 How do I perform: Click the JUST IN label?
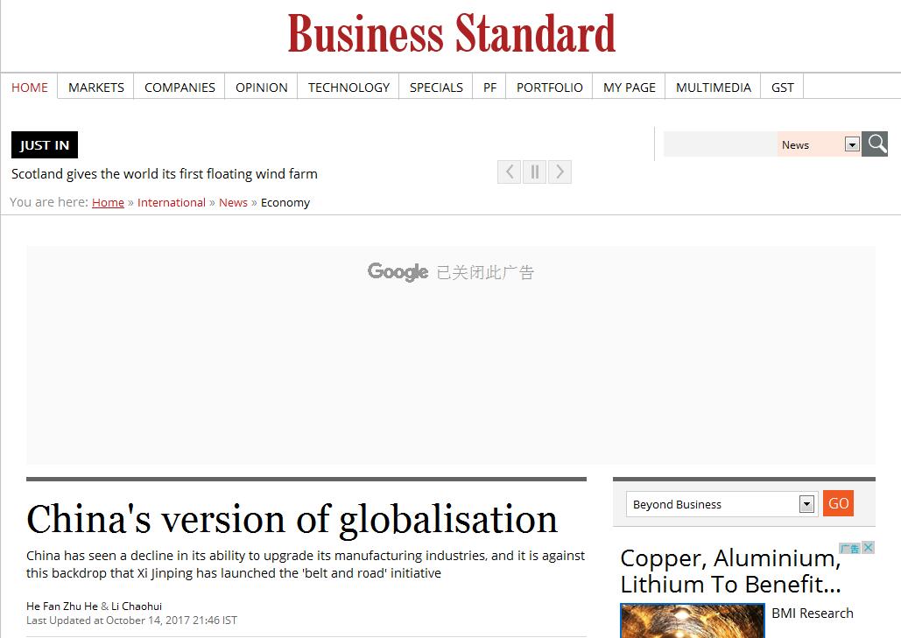[45, 144]
